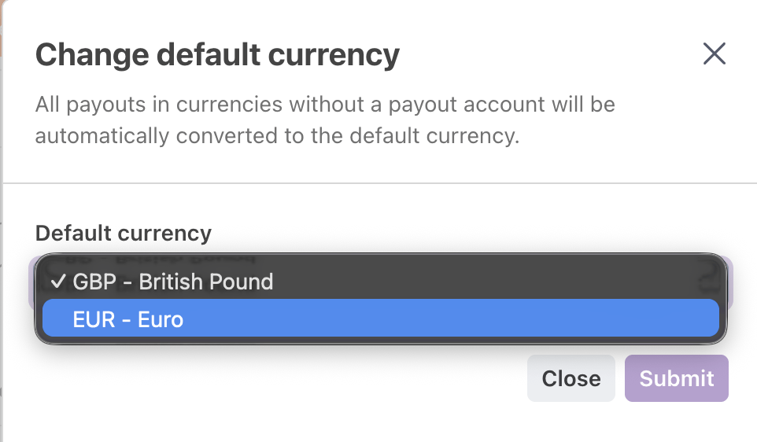Viewport: 757px width, 442px height.
Task: Click the Close button
Action: pyautogui.click(x=571, y=378)
